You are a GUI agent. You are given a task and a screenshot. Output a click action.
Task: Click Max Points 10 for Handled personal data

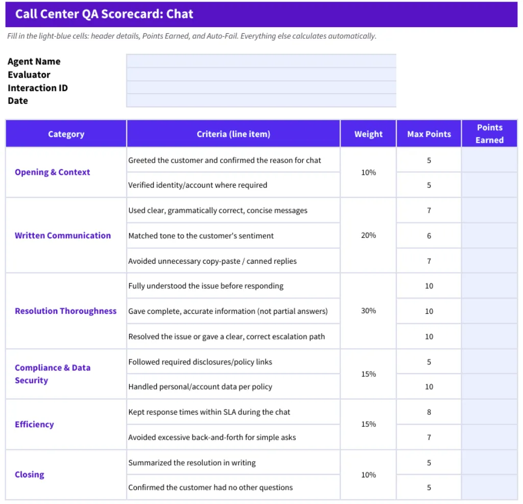[x=429, y=386]
